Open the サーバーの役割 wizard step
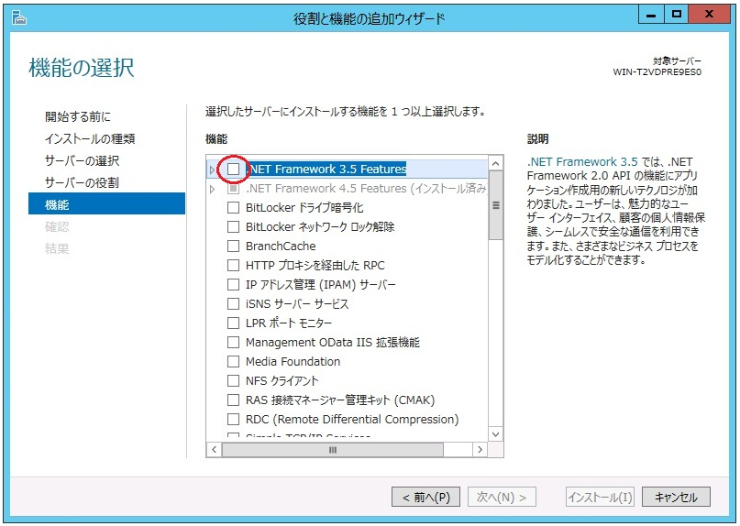Viewport: 740px width, 526px height. pos(82,182)
